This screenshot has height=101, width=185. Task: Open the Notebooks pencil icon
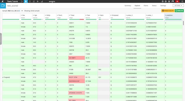pyautogui.click(x=34, y=1)
